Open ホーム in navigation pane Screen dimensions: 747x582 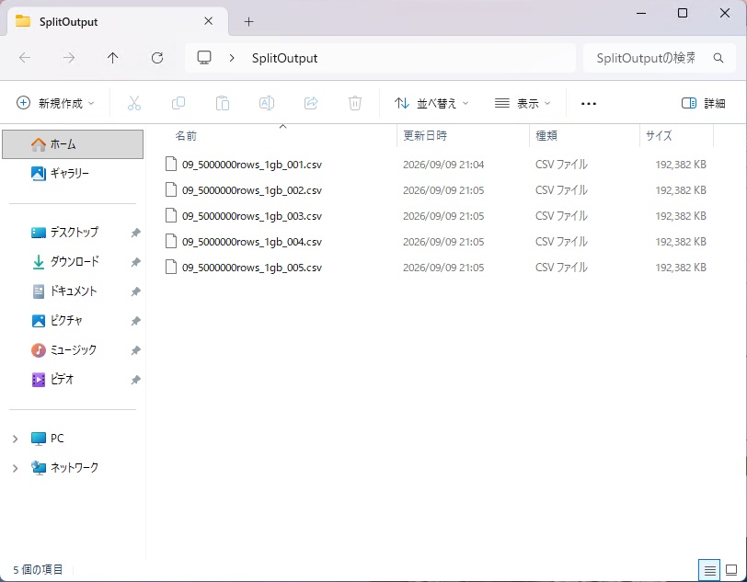(73, 143)
